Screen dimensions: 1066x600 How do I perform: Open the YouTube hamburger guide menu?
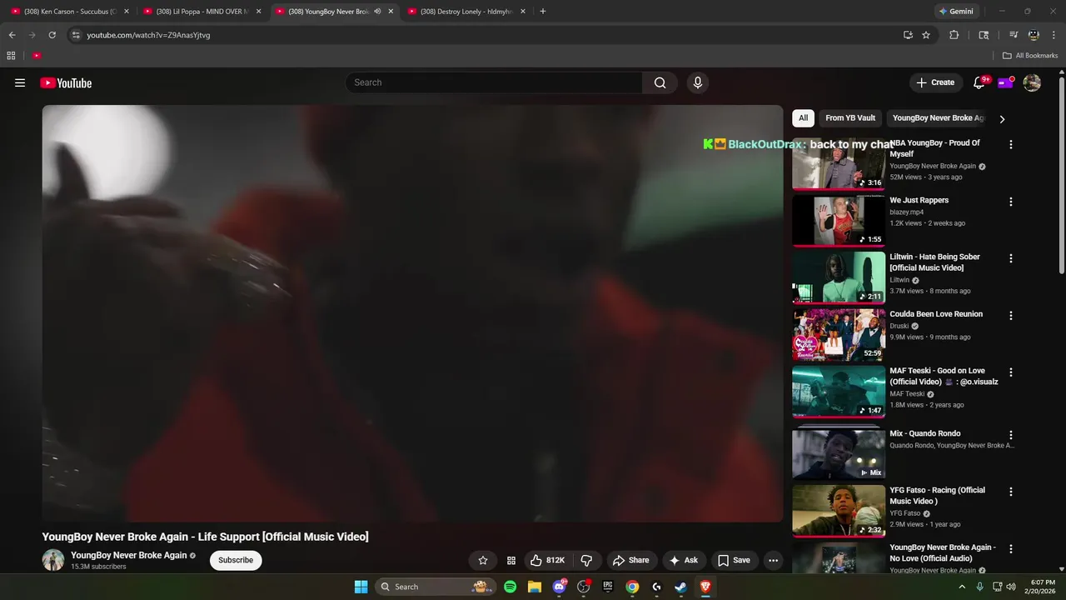click(20, 82)
